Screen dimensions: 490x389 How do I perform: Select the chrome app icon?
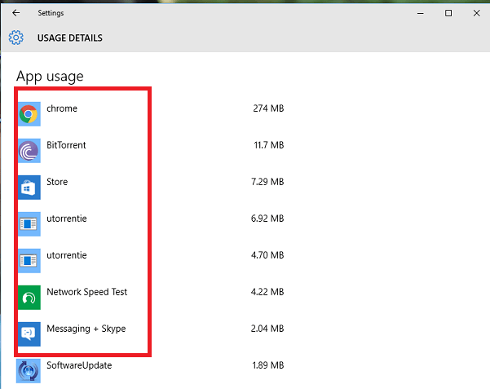29,114
